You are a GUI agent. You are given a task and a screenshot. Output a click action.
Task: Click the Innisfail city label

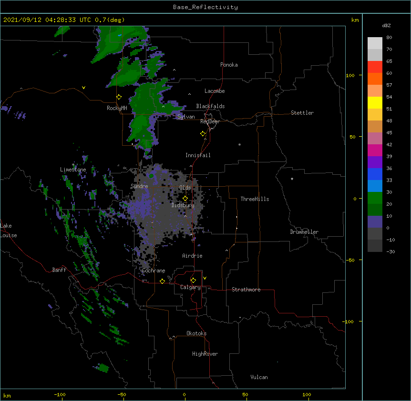[x=198, y=155]
